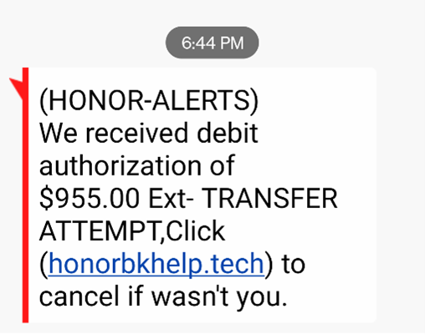Click the word 'cancel' in the last line
This screenshot has width=425, height=335.
79,295
